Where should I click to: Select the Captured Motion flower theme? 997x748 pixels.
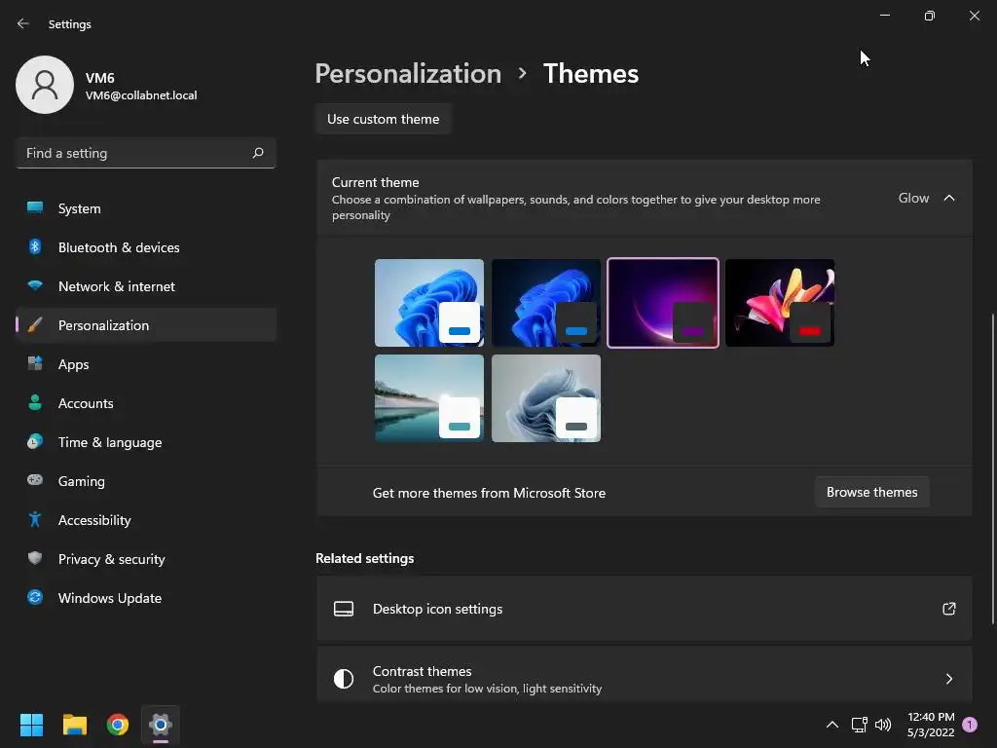[x=780, y=303]
